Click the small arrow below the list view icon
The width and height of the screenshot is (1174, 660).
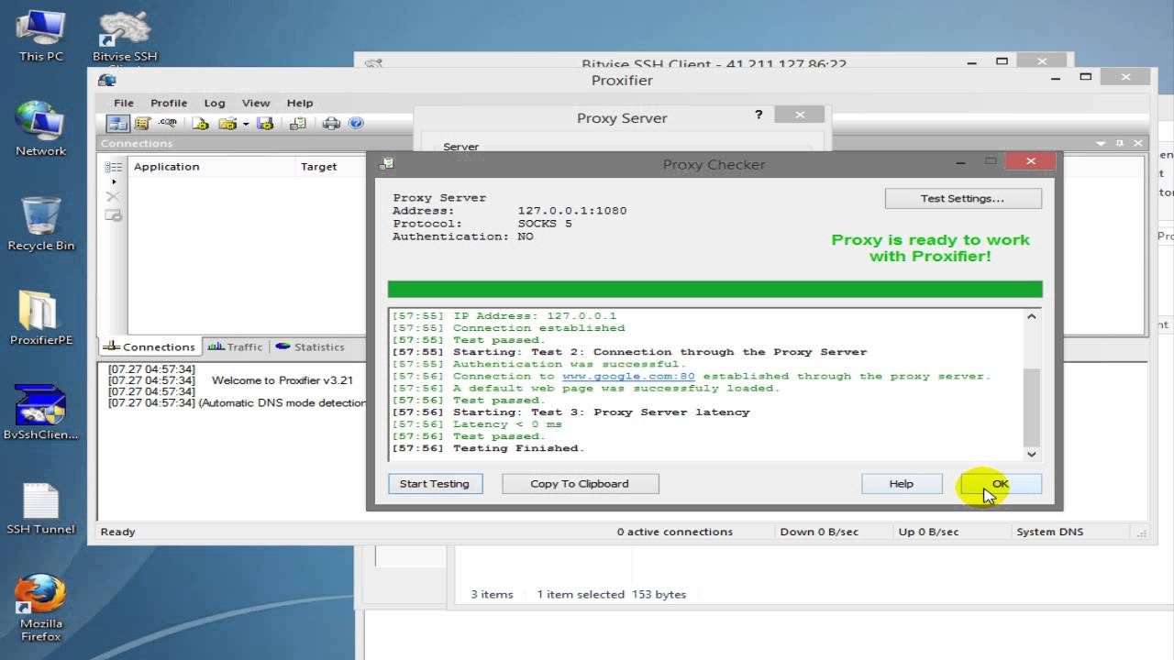click(114, 182)
